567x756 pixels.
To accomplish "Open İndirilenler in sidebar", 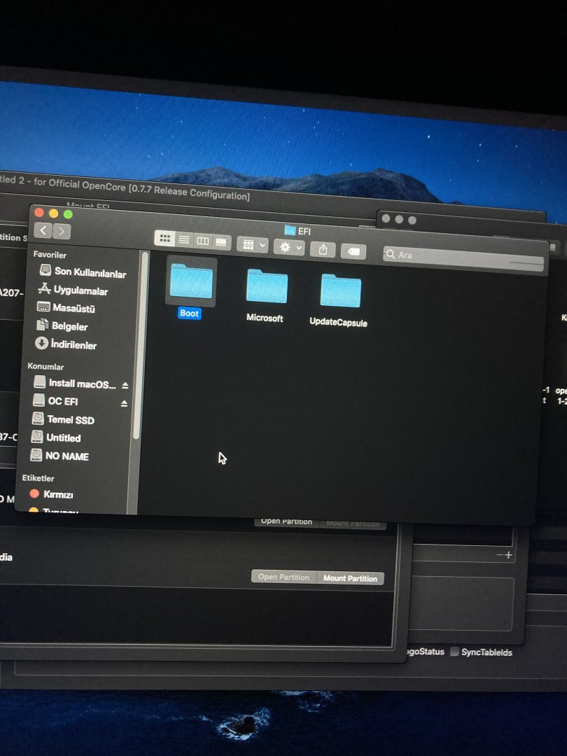I will [x=66, y=344].
